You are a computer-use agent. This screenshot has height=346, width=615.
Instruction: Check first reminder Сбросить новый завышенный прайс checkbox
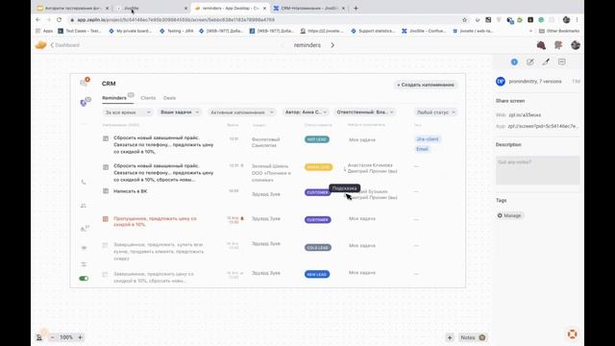point(106,138)
